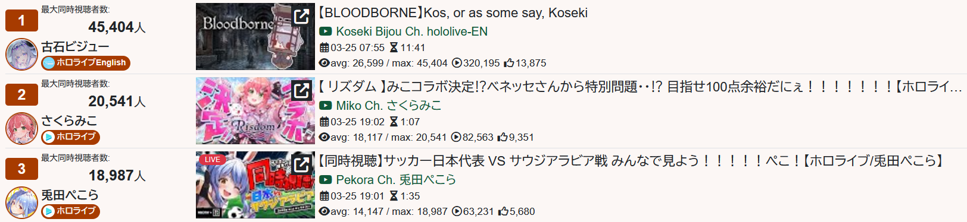Select ホロライブ badge under さくらみこ
Viewport: 967px width, 222px height.
click(x=70, y=137)
